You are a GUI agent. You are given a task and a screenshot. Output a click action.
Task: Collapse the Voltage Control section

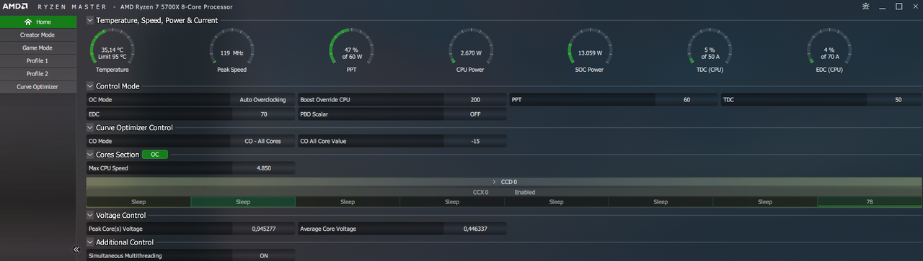tap(90, 215)
